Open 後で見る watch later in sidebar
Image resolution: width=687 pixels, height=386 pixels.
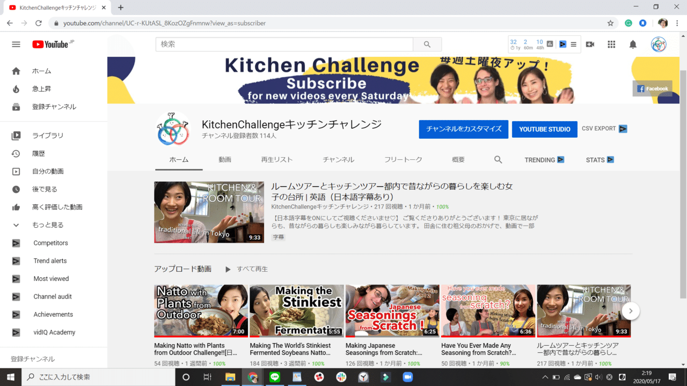54,189
